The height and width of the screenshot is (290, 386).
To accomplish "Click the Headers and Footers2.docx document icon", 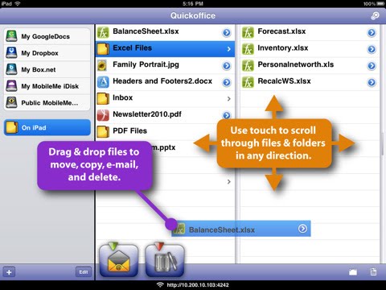I will tap(103, 82).
